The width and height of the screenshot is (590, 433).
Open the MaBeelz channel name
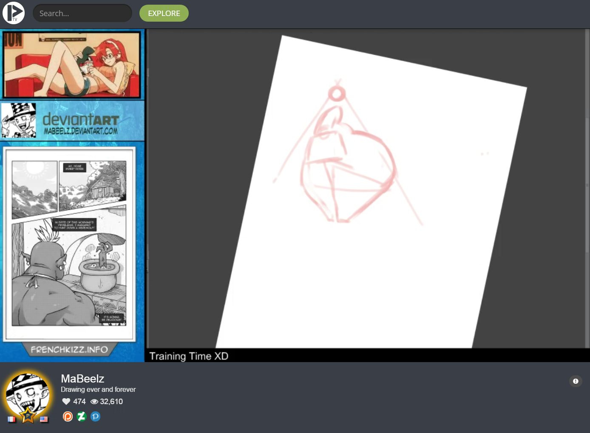[82, 379]
